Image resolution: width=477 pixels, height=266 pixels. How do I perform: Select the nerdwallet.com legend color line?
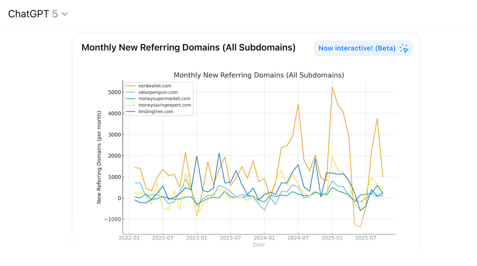131,85
